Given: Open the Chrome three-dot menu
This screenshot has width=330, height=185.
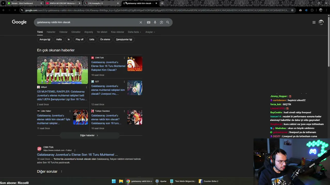Looking at the screenshot, I should pyautogui.click(x=326, y=10).
